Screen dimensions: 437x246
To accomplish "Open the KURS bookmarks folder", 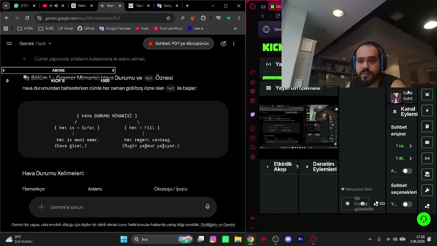I will pyautogui.click(x=46, y=29).
